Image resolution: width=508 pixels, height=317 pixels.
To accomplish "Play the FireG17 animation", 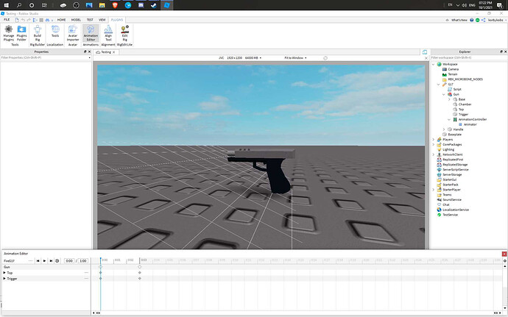I will pos(44,260).
